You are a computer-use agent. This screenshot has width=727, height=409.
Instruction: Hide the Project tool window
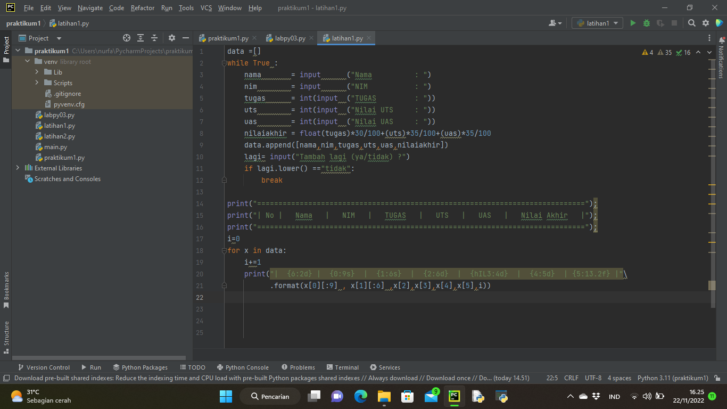pos(185,38)
